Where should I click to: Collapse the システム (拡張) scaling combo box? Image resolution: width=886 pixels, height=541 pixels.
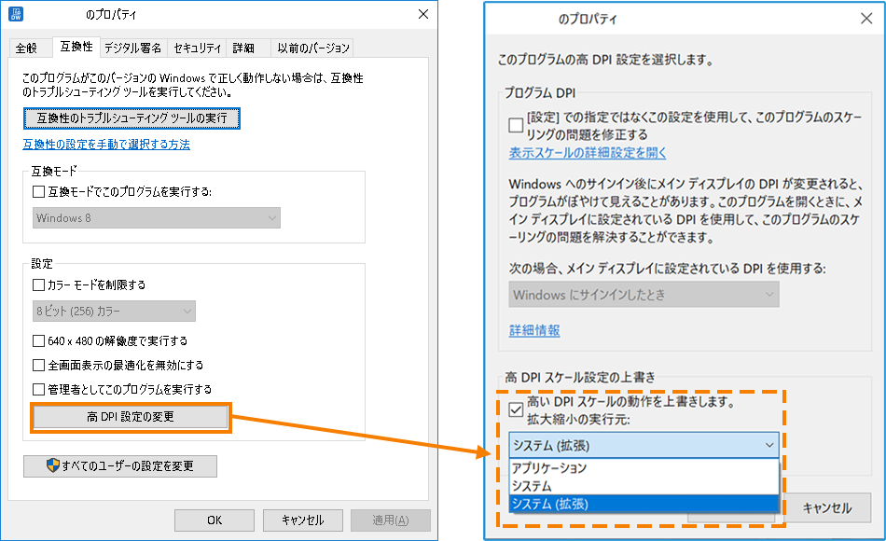[x=644, y=445]
